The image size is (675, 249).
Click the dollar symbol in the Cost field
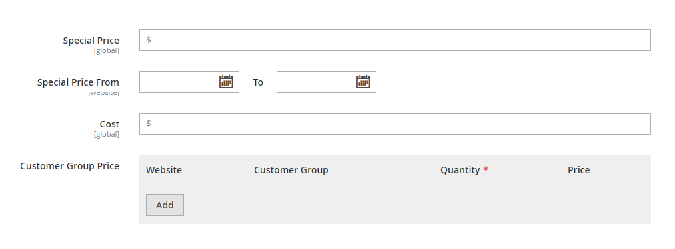tap(149, 124)
